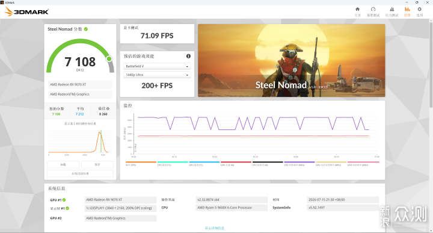Click the green marker on score gauge
The height and width of the screenshot is (233, 433).
[x=109, y=58]
